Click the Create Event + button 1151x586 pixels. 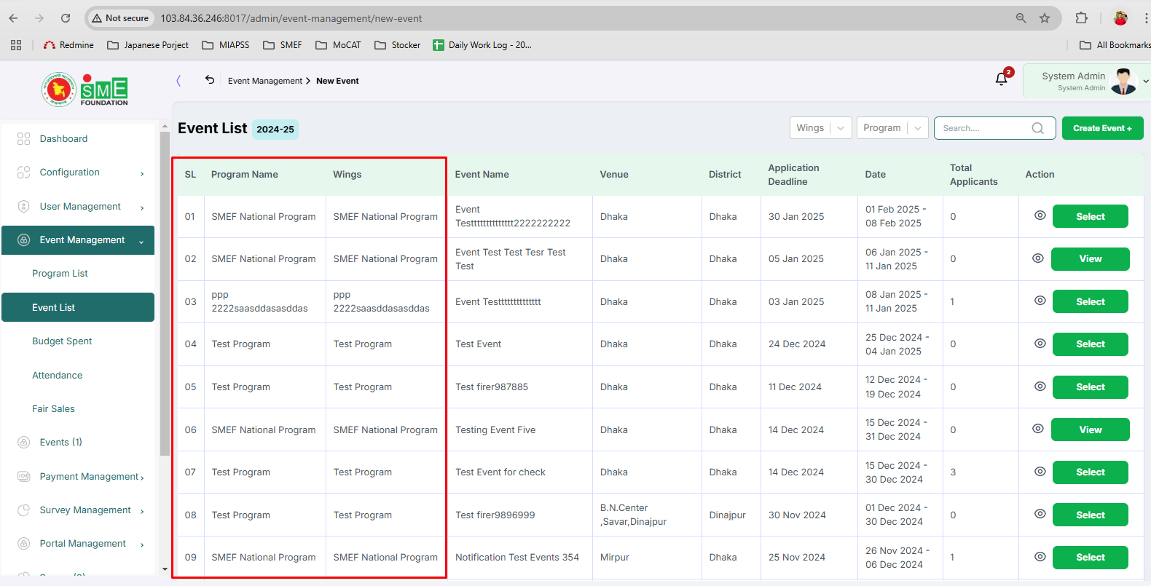[1102, 128]
